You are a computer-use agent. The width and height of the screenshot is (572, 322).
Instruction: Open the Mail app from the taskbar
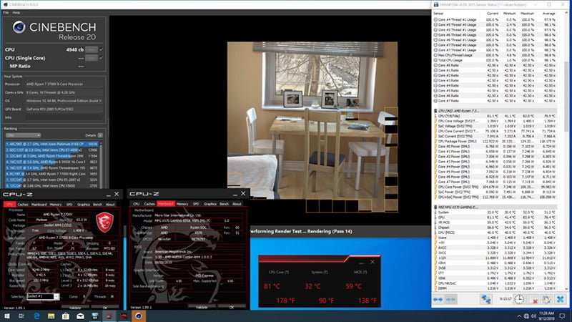tap(80, 316)
